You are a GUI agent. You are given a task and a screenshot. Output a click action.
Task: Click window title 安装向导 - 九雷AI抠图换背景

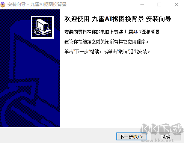point(37,5)
